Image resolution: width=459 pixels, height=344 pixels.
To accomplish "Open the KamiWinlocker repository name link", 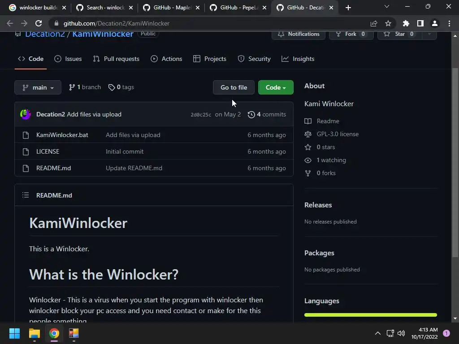I will 103,34.
